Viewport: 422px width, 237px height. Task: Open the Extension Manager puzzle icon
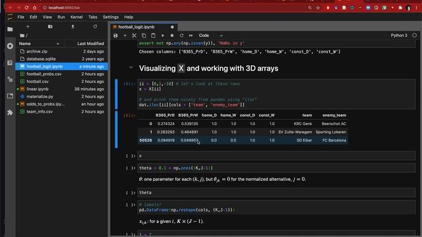10,113
